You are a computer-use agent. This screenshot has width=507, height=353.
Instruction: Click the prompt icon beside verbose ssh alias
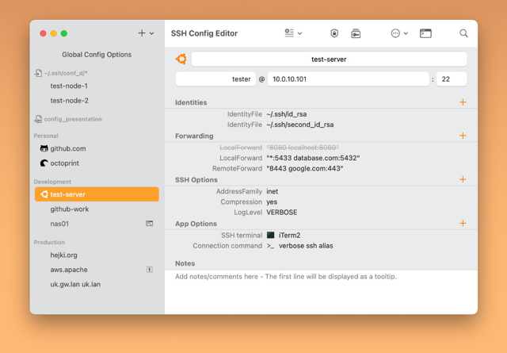pyautogui.click(x=270, y=246)
